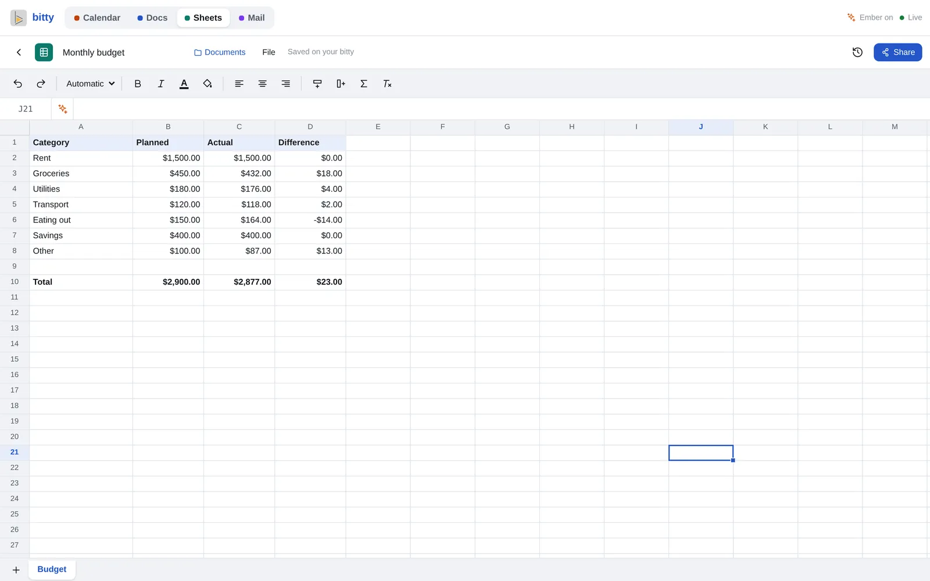
Task: Select the $87.00 actual cell
Action: (x=239, y=251)
